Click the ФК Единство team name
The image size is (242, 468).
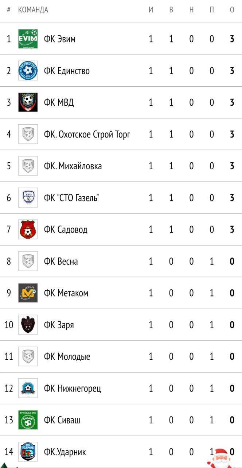tap(67, 71)
